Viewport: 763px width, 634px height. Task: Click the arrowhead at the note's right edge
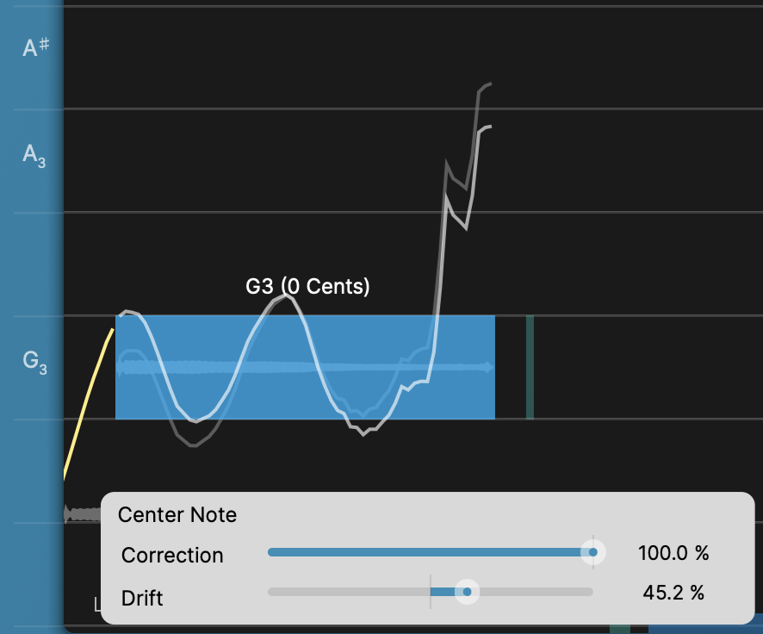(x=490, y=368)
